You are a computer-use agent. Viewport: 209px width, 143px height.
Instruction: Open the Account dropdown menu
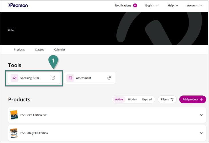(194, 5)
